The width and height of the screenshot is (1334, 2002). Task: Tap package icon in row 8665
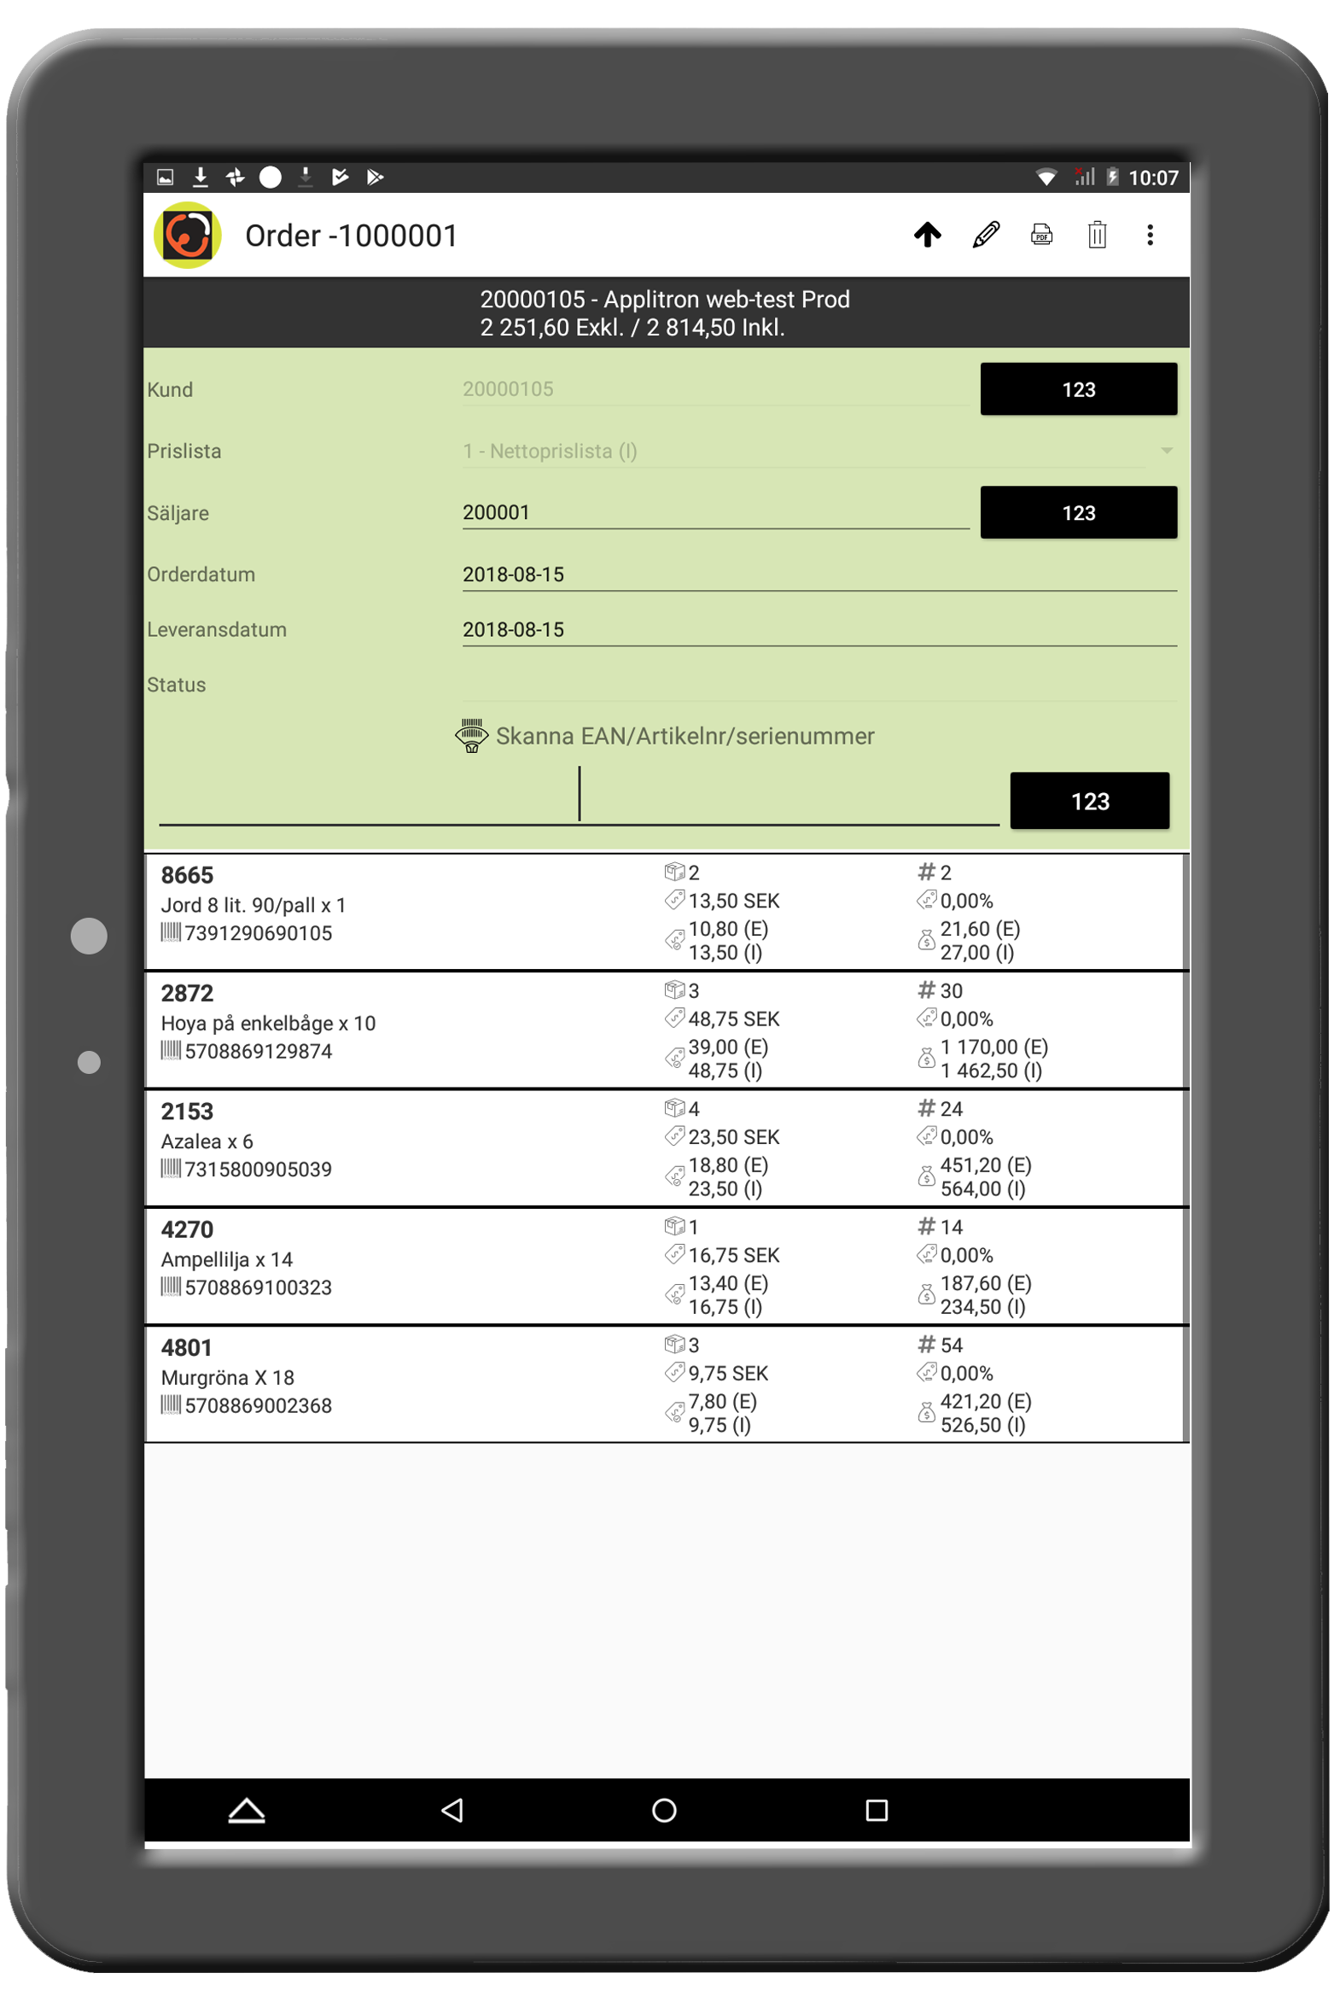pyautogui.click(x=674, y=871)
